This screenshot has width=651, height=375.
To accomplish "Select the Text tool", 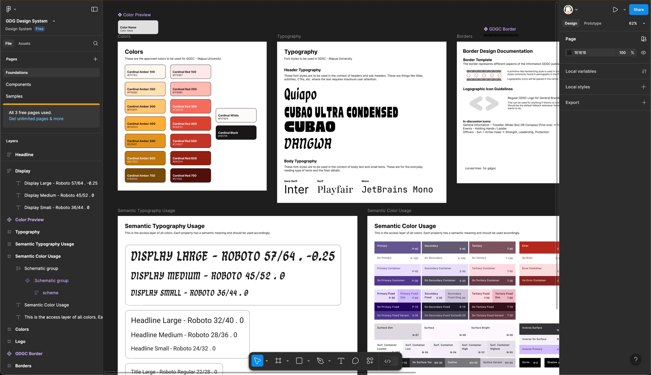I will 341,361.
